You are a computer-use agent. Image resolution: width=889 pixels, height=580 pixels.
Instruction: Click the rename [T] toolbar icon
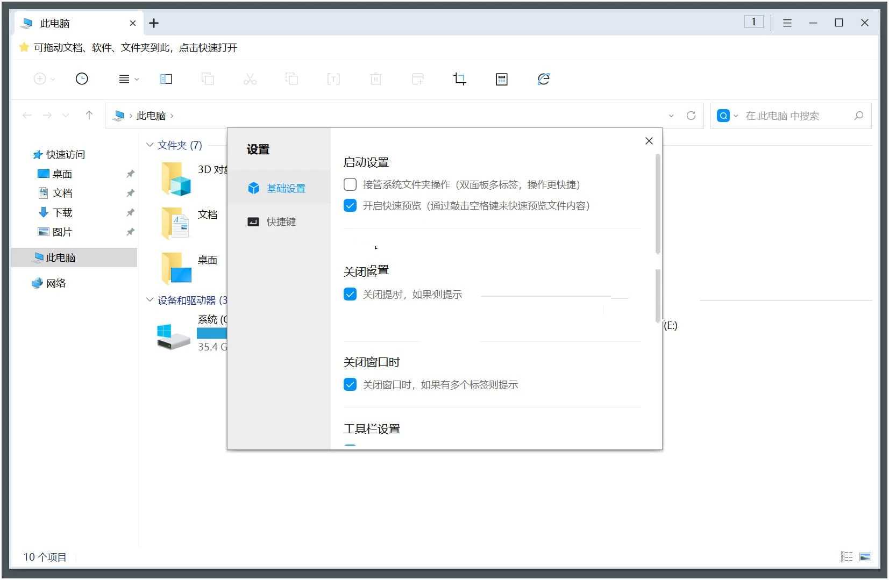pyautogui.click(x=333, y=78)
